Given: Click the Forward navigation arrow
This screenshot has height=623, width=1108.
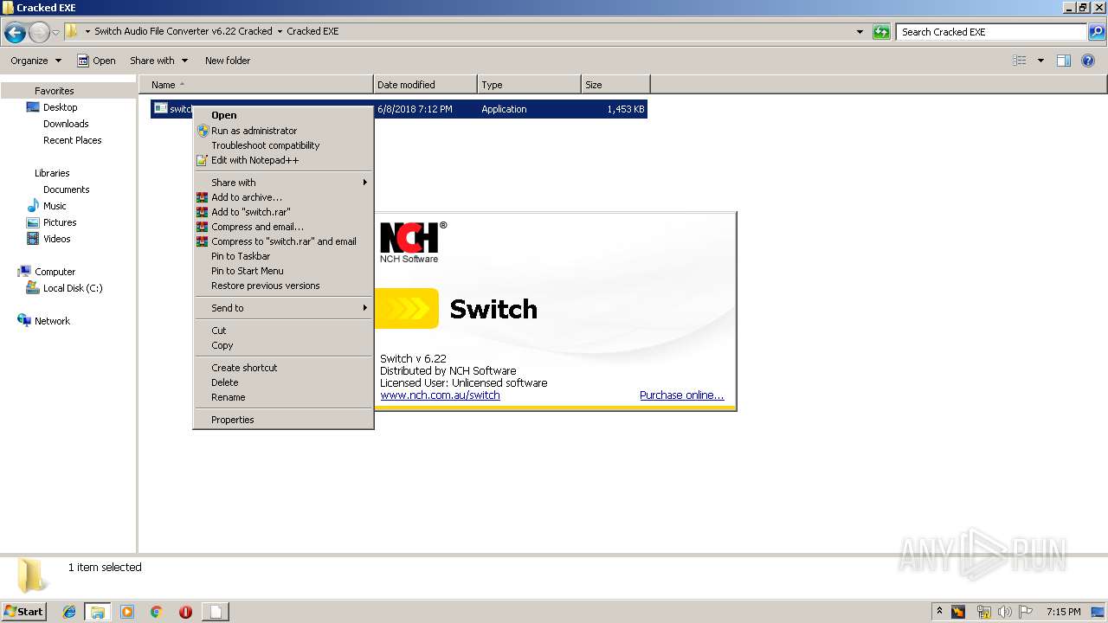Looking at the screenshot, I should (x=39, y=32).
